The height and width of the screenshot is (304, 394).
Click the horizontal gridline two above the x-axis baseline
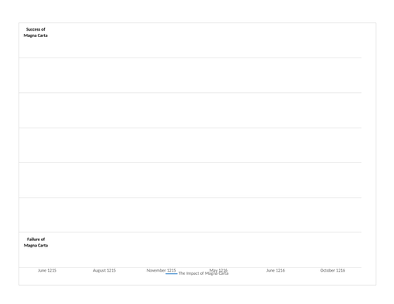tap(190, 198)
